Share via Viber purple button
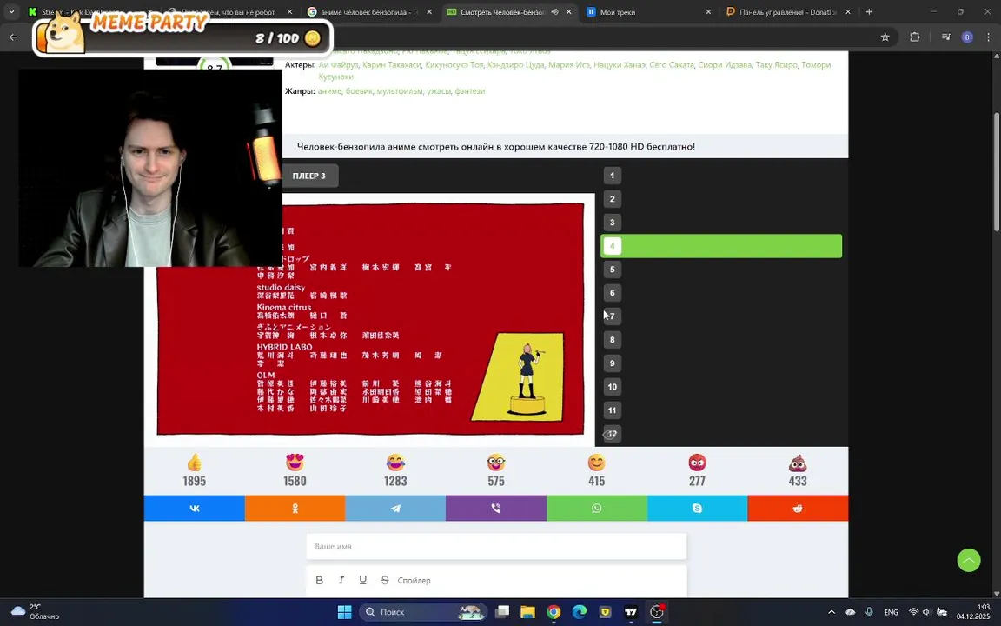Image resolution: width=1001 pixels, height=626 pixels. (496, 509)
